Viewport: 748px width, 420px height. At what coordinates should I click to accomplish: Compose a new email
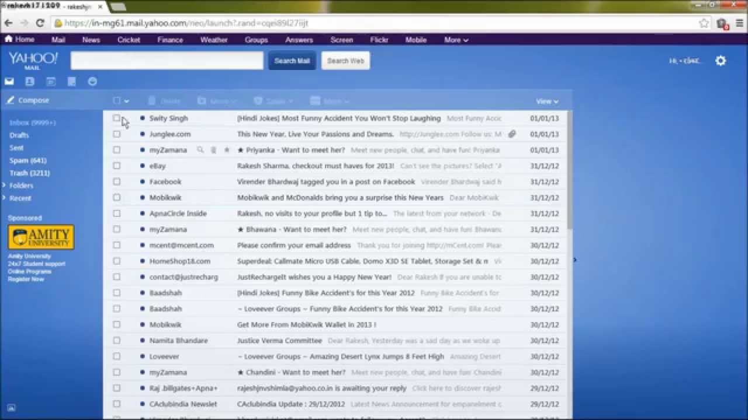point(28,100)
